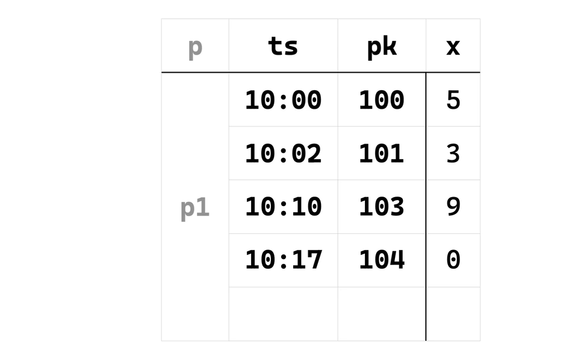Click the 10:17 timestamp cell

[x=283, y=260]
